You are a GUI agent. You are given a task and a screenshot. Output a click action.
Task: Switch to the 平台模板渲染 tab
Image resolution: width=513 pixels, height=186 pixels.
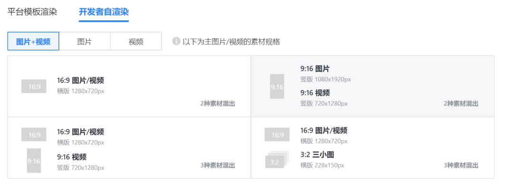tap(32, 12)
